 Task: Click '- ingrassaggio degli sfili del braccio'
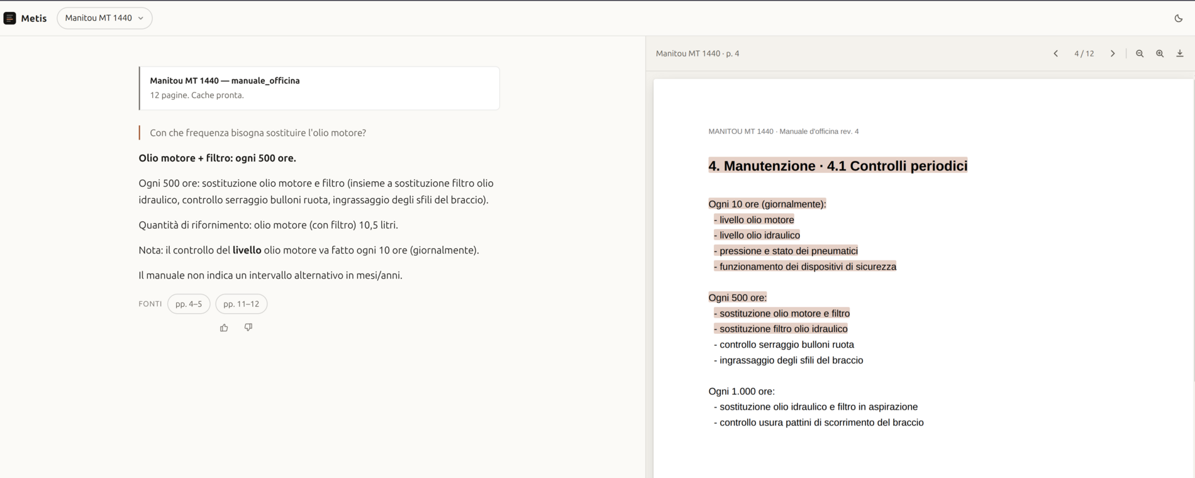(x=789, y=360)
